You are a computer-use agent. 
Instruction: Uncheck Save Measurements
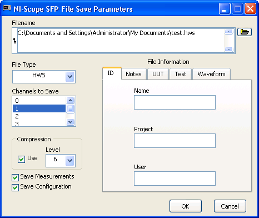[15, 177]
